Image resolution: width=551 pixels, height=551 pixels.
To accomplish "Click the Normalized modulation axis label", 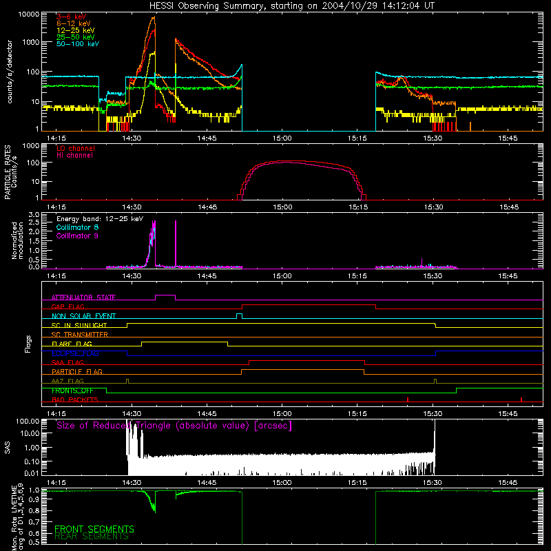I will tap(17, 240).
